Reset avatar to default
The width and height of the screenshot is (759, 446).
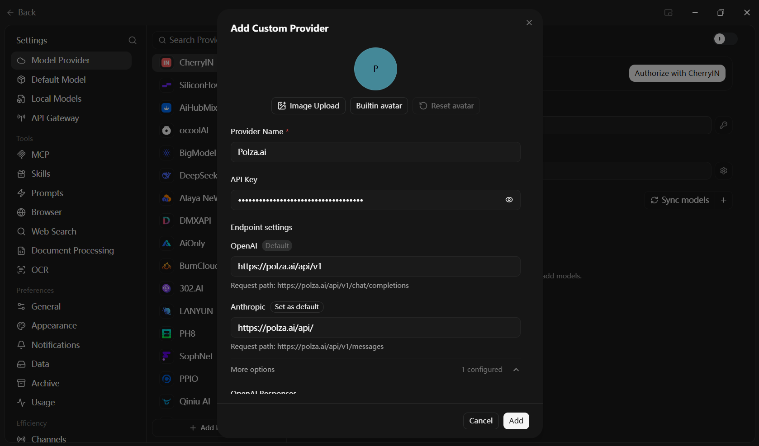click(x=446, y=106)
